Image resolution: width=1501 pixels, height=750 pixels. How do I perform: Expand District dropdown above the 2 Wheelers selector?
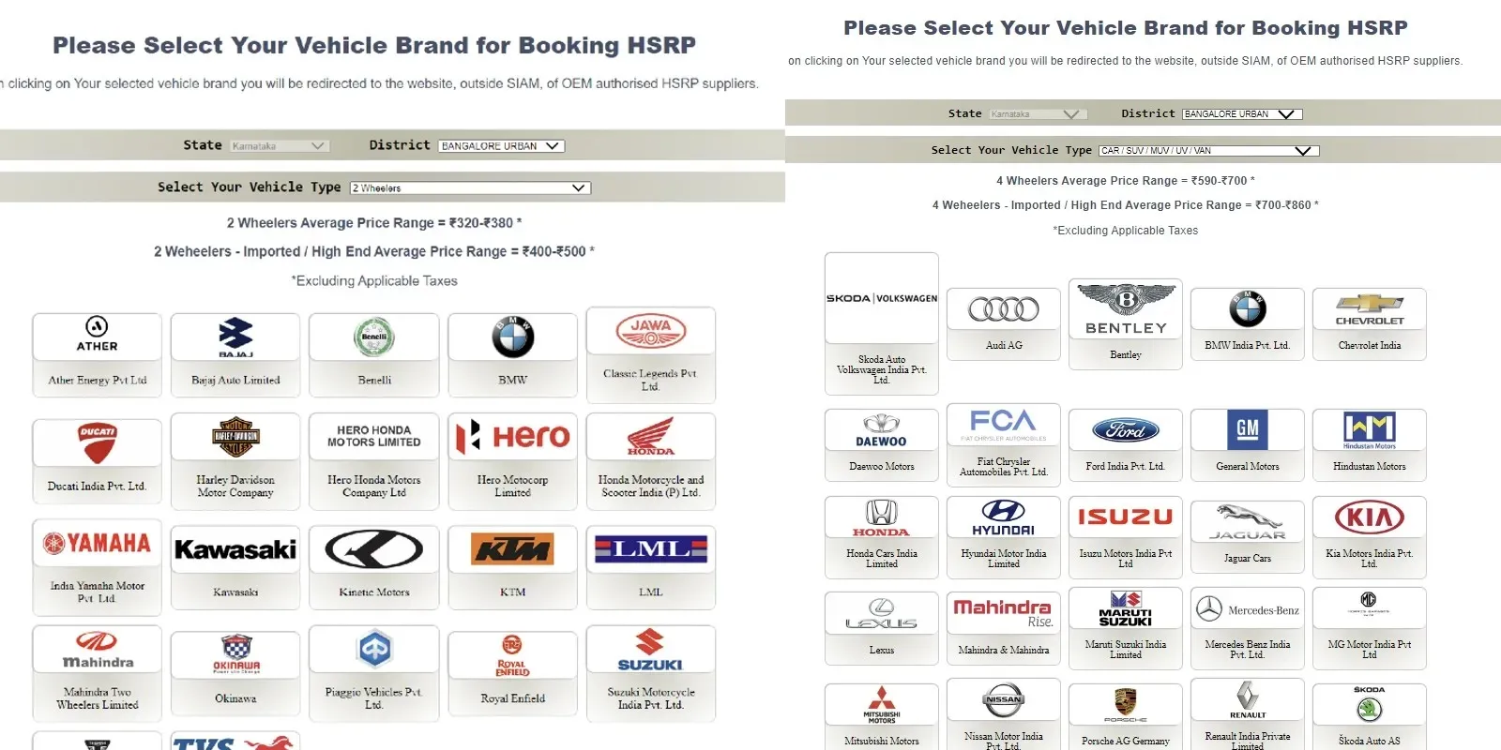[501, 146]
